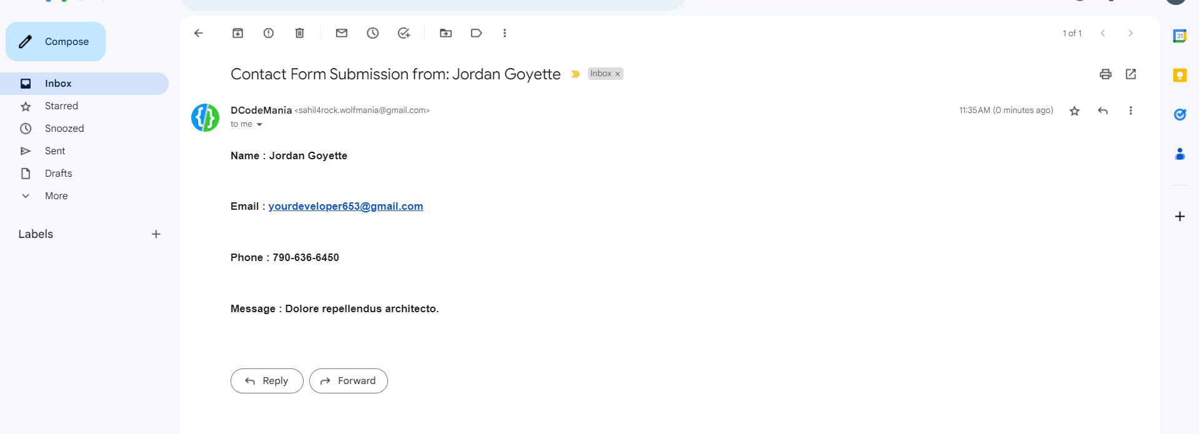The height and width of the screenshot is (434, 1199).
Task: Archive this email using the toolbar icon
Action: [x=237, y=33]
